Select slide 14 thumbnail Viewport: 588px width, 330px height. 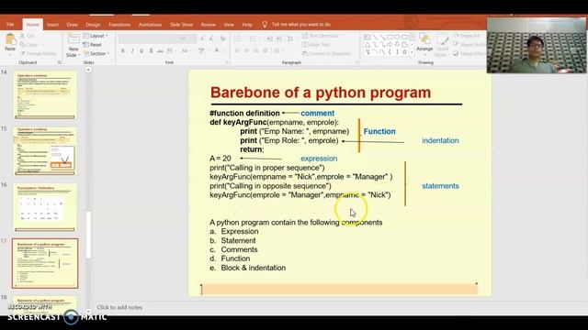pos(45,94)
